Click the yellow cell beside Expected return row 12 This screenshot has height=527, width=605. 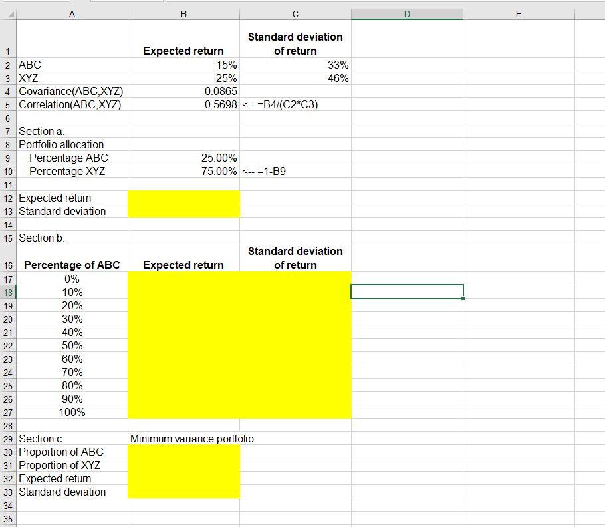tap(183, 198)
